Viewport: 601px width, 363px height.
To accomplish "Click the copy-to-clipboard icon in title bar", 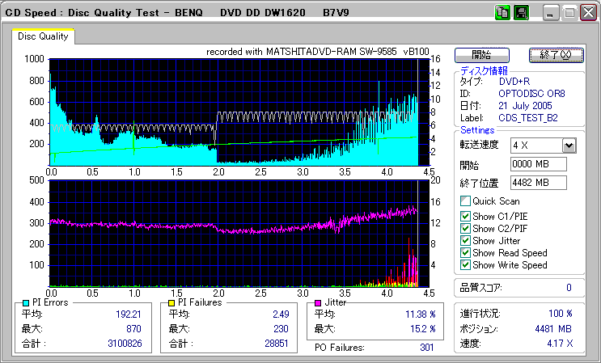I will pos(502,13).
